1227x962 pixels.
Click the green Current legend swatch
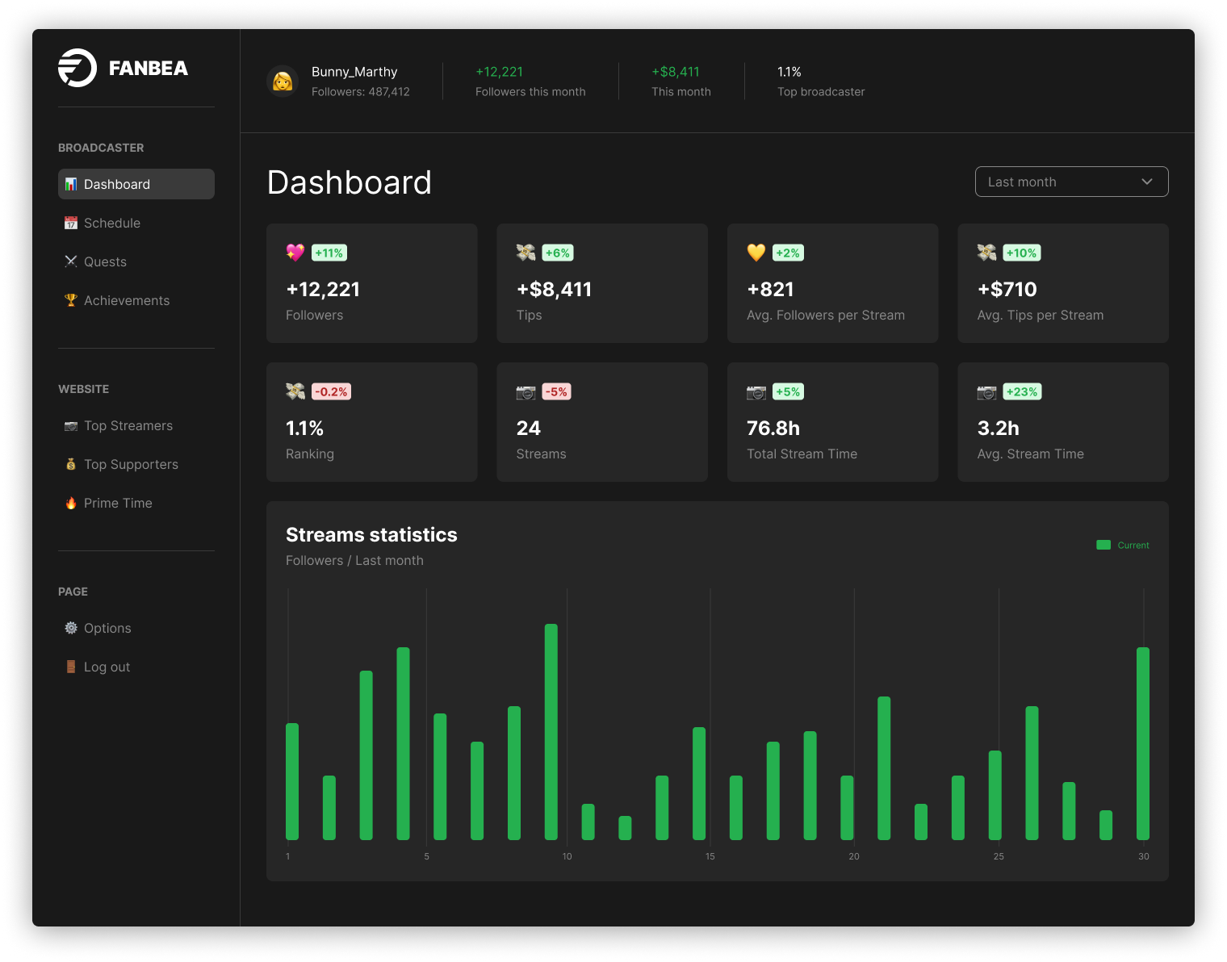[x=1103, y=545]
